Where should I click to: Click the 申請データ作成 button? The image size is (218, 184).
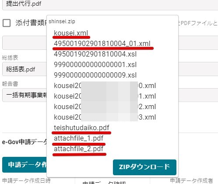(25, 165)
